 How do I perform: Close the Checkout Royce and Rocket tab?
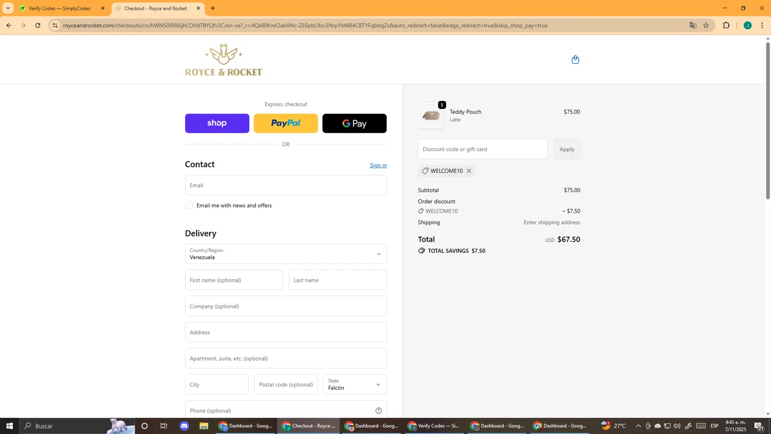tap(198, 8)
